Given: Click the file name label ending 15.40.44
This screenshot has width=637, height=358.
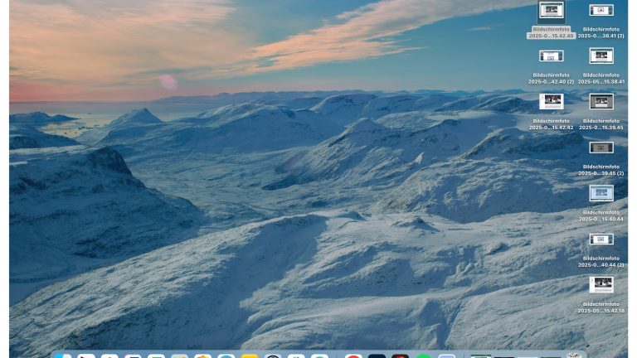Looking at the screenshot, I should 601,215.
